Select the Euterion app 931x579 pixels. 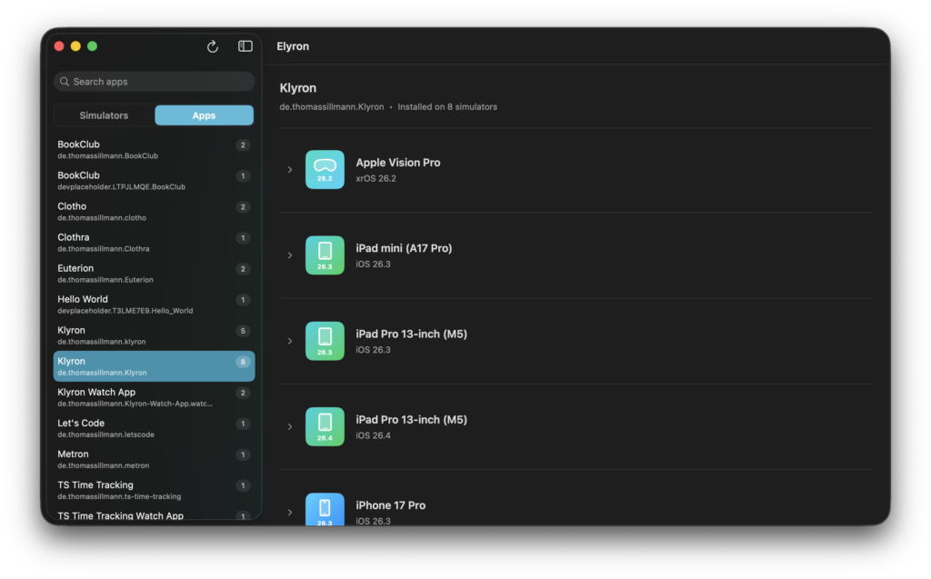tap(155, 274)
